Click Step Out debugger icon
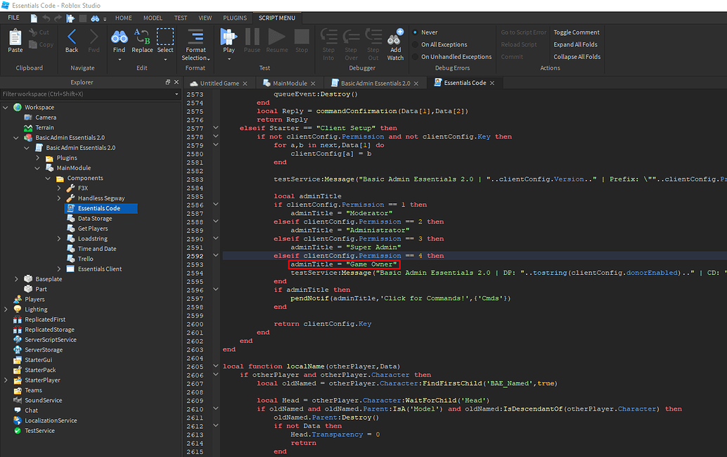727x457 pixels. [373, 37]
